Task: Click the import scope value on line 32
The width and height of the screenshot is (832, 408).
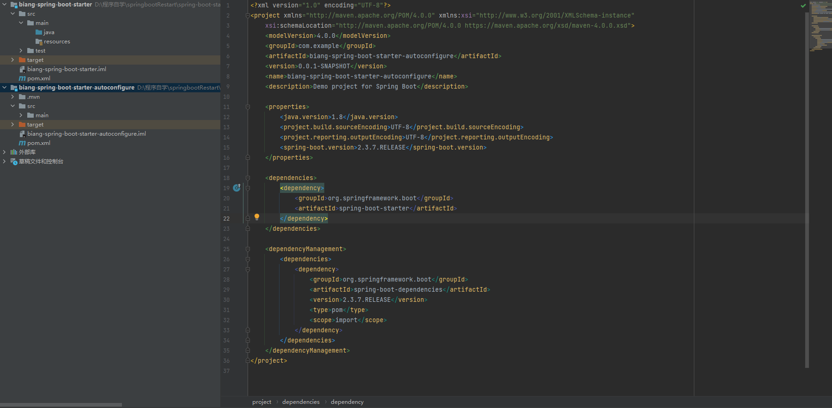Action: pos(346,320)
